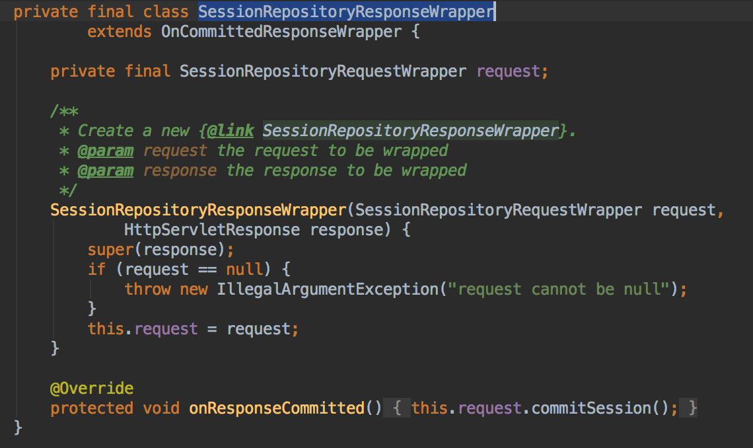The width and height of the screenshot is (753, 448).
Task: Click the commitSession method call
Action: click(591, 408)
